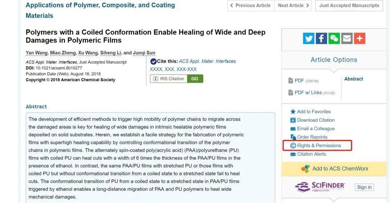This screenshot has height=203, width=392.
Task: Open the RIS Citation format dropdown
Action: 169,79
